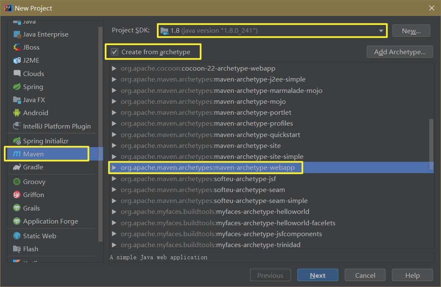Select maven-archetype-site row text

tap(201, 146)
